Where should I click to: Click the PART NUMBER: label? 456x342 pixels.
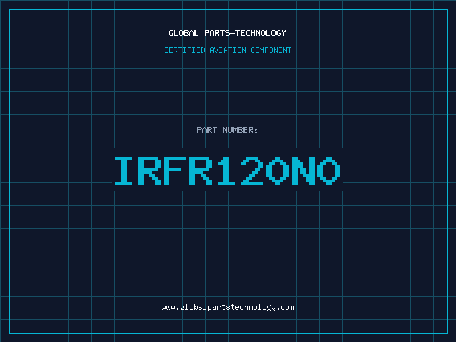click(227, 130)
